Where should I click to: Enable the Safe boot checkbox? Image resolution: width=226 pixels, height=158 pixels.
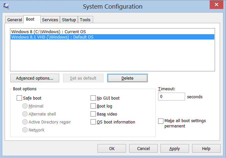19,98
